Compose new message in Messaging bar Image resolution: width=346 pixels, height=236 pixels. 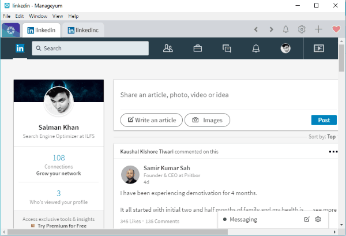(x=307, y=220)
